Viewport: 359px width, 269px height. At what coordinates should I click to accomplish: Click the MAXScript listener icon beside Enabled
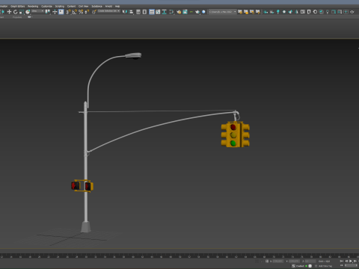(293, 266)
